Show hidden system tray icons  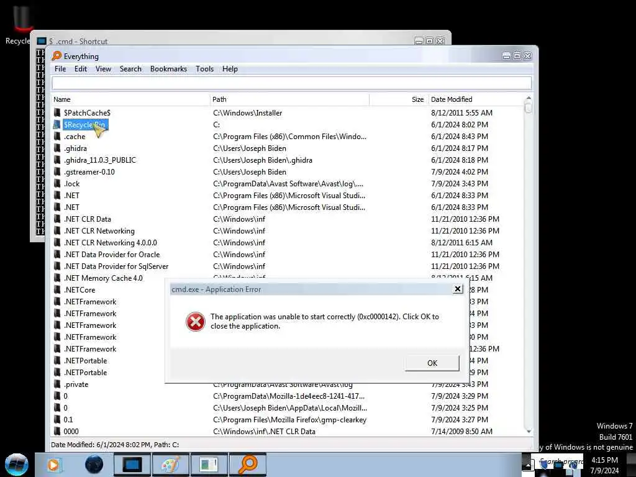pyautogui.click(x=528, y=465)
